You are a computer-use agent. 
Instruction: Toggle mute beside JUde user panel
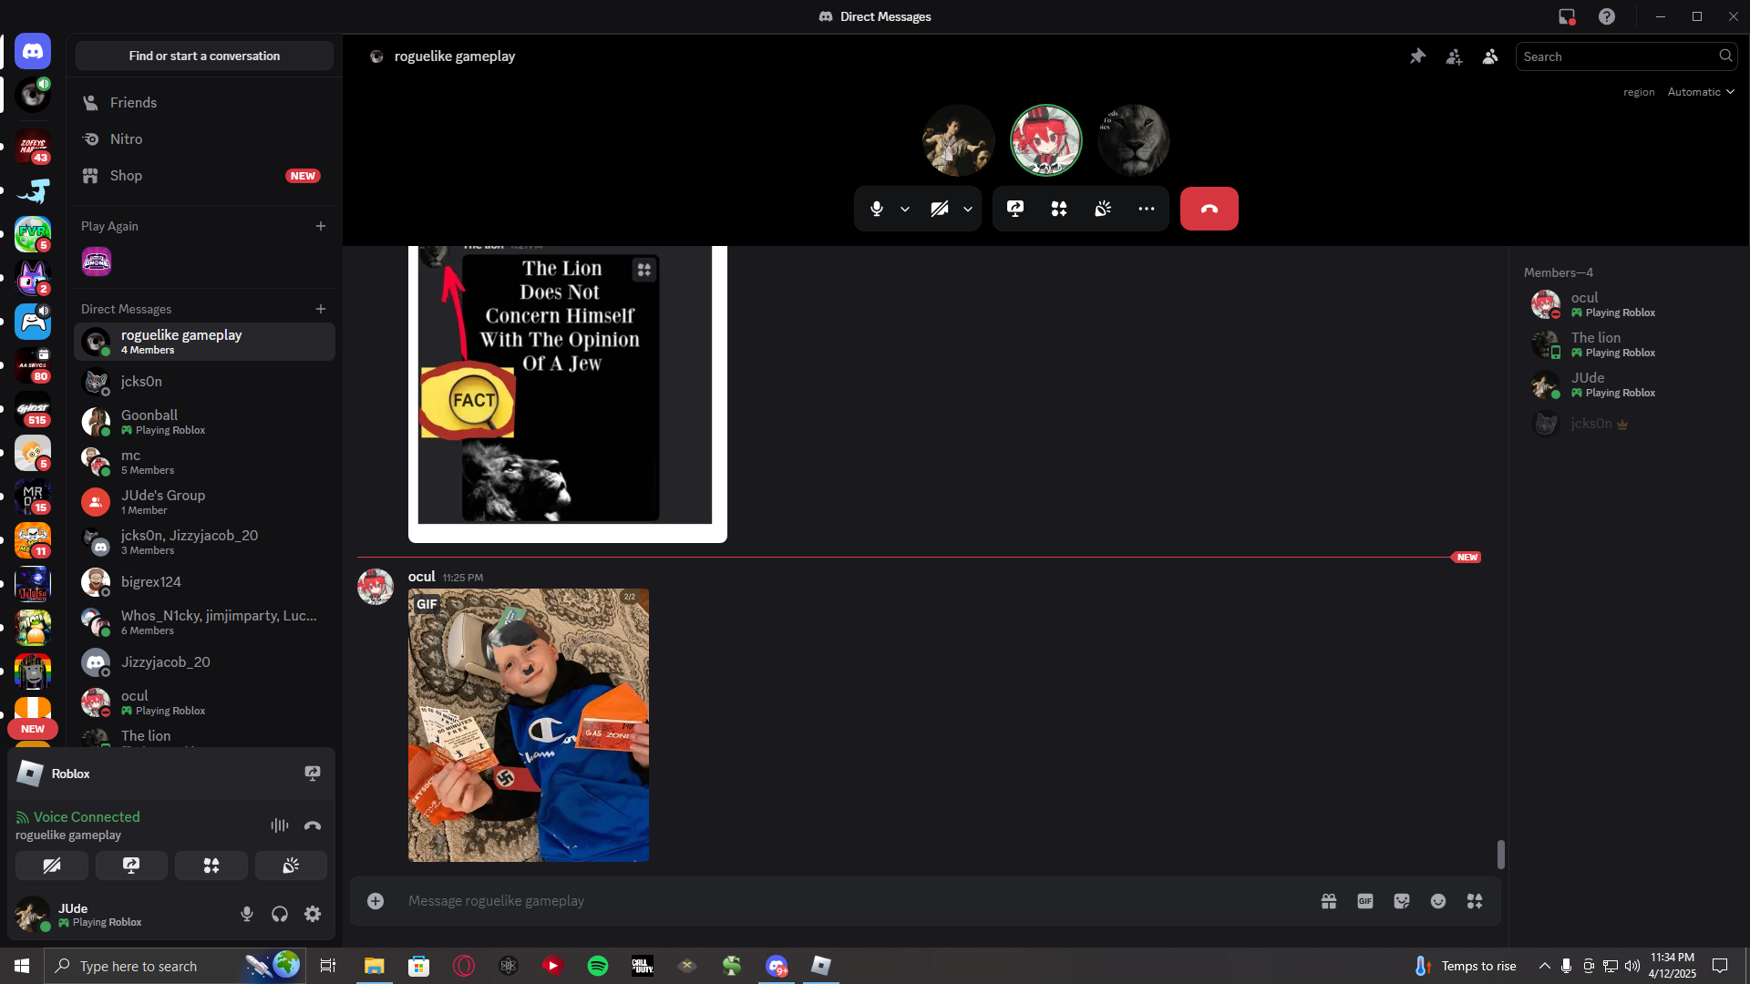247,914
